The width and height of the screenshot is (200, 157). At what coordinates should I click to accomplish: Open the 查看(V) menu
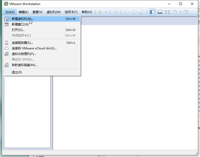(x=38, y=12)
